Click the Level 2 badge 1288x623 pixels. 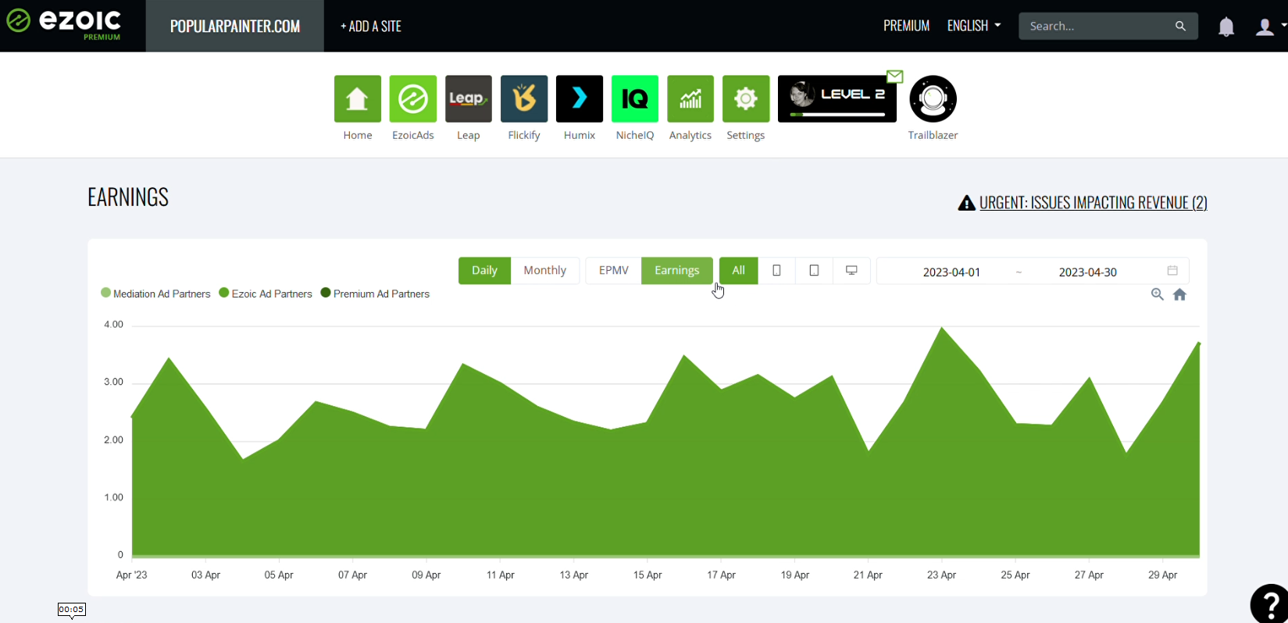(x=837, y=99)
